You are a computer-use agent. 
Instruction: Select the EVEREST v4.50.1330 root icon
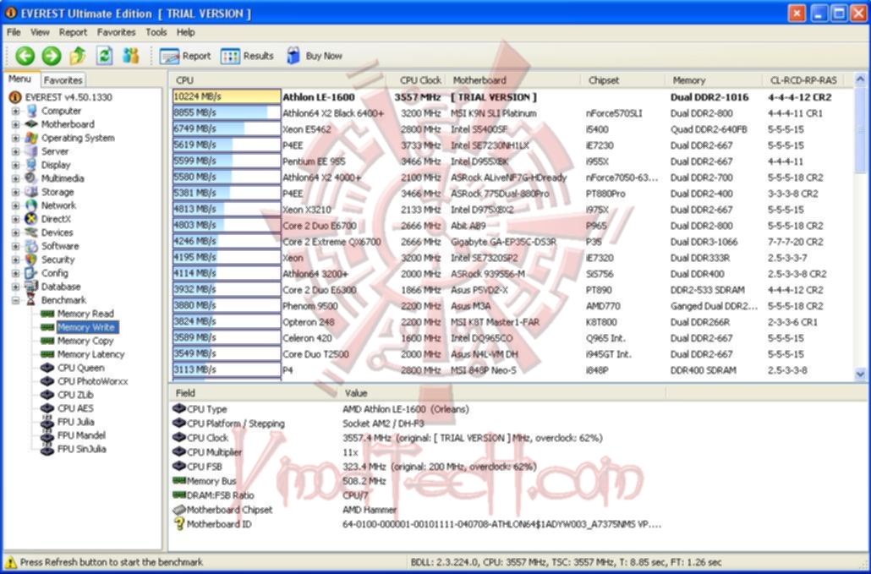(x=15, y=97)
